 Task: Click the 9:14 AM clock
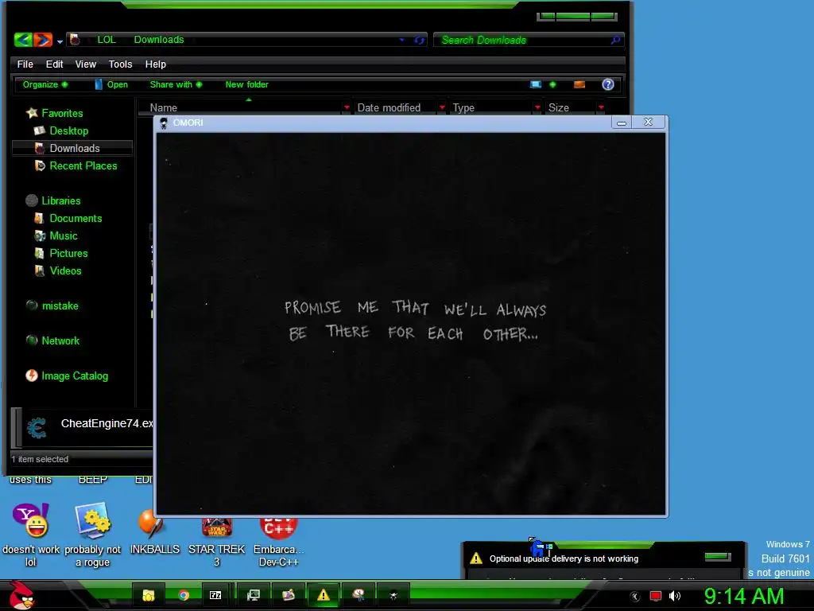tap(744, 596)
